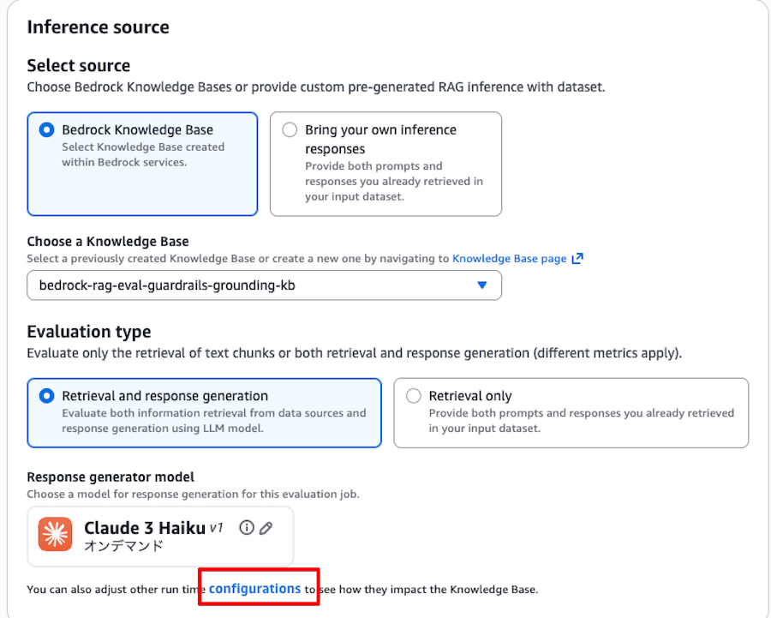771x618 pixels.
Task: Click the Inference source section heading
Action: pyautogui.click(x=98, y=27)
